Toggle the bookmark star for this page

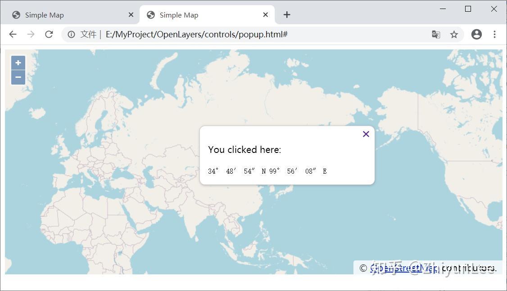coord(455,34)
